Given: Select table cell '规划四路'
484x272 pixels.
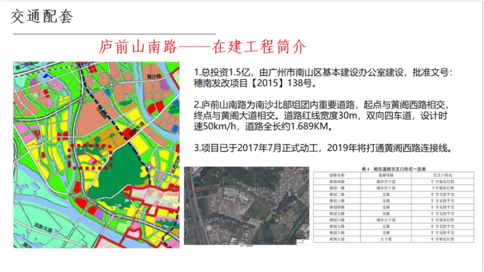Looking at the screenshot, I should pyautogui.click(x=337, y=207).
